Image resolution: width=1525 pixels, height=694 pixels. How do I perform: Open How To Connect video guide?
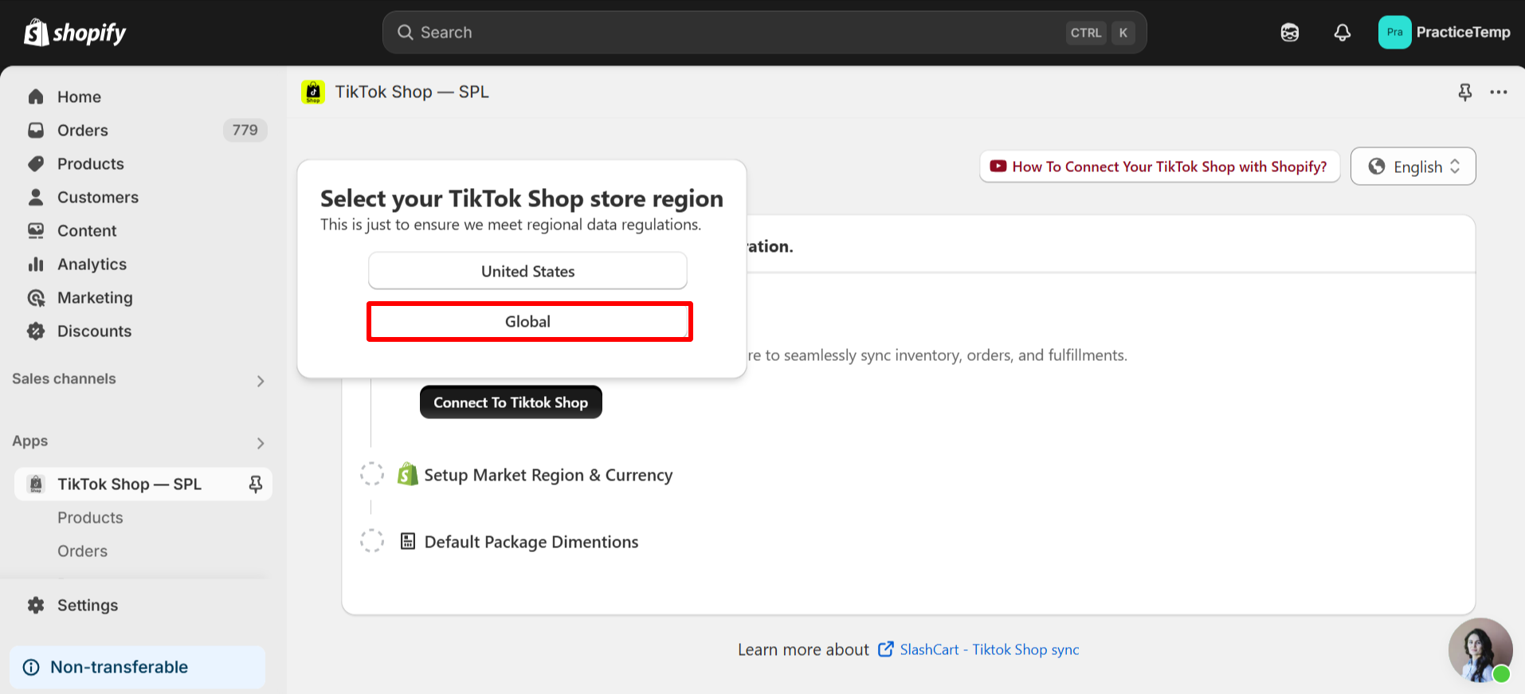click(x=1159, y=167)
